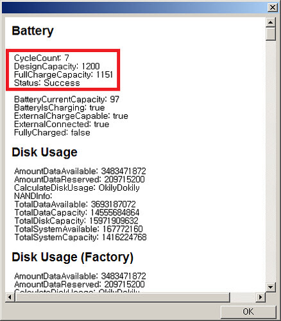Click the empty vertical scrollbar track below the thumb
The height and width of the screenshot is (321, 281).
tap(271, 161)
